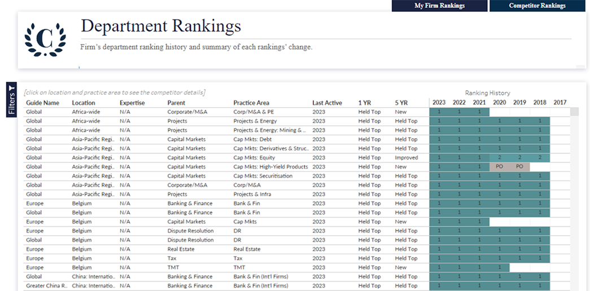Select the 2023 year header in Ranking History
The image size is (590, 291).
439,103
